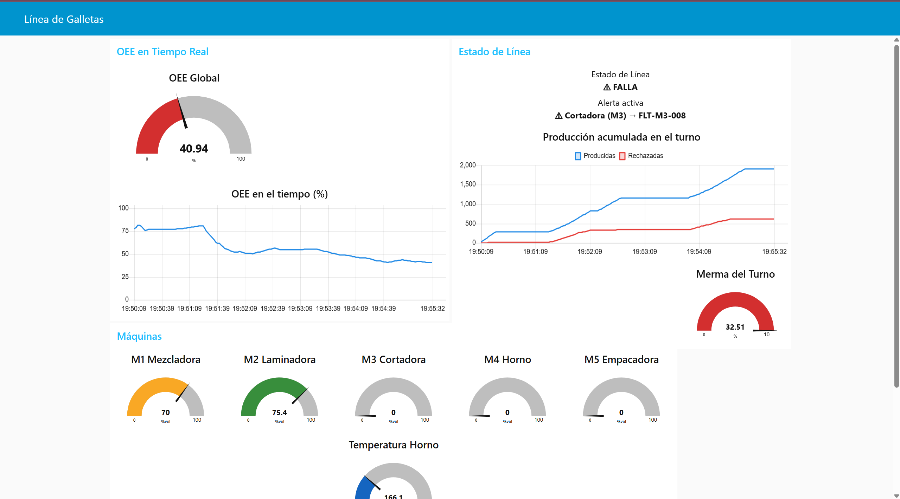
Task: Click the OEE en el tiempo (%) title
Action: click(x=280, y=194)
